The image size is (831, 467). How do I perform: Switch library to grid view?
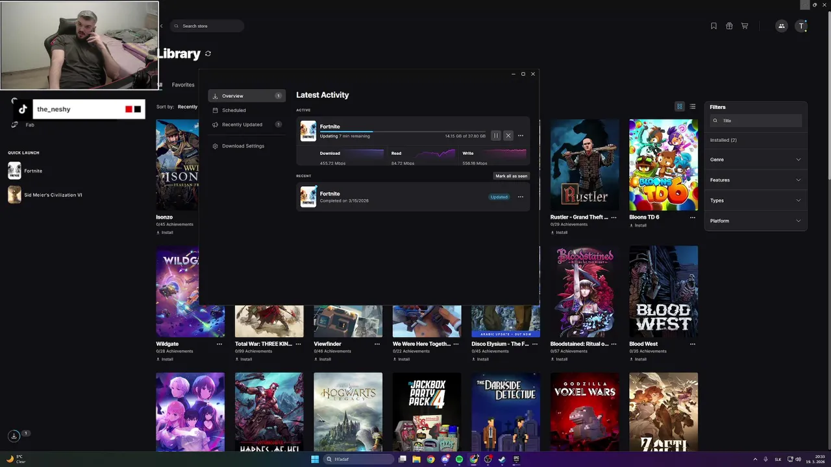680,106
